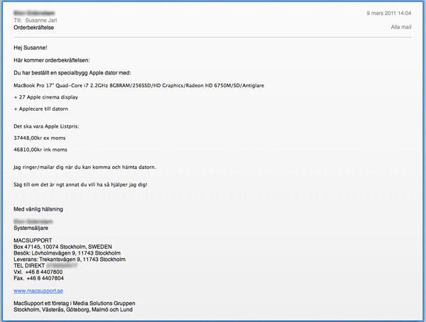Viewport: 426px width, 322px height.
Task: Click the price '46810,00kr ink moms'
Action: (40, 150)
